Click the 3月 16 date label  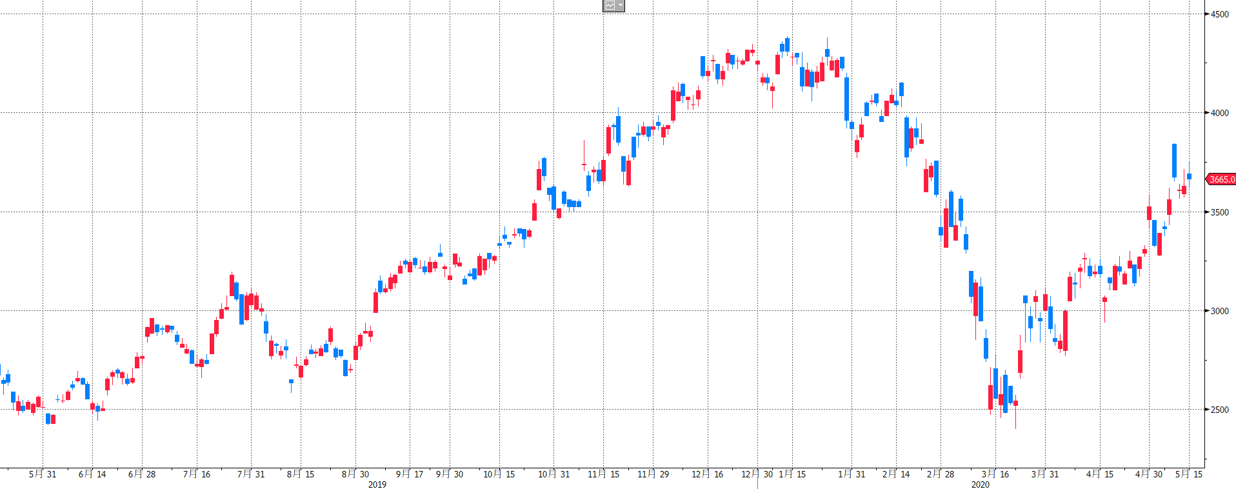[x=995, y=474]
